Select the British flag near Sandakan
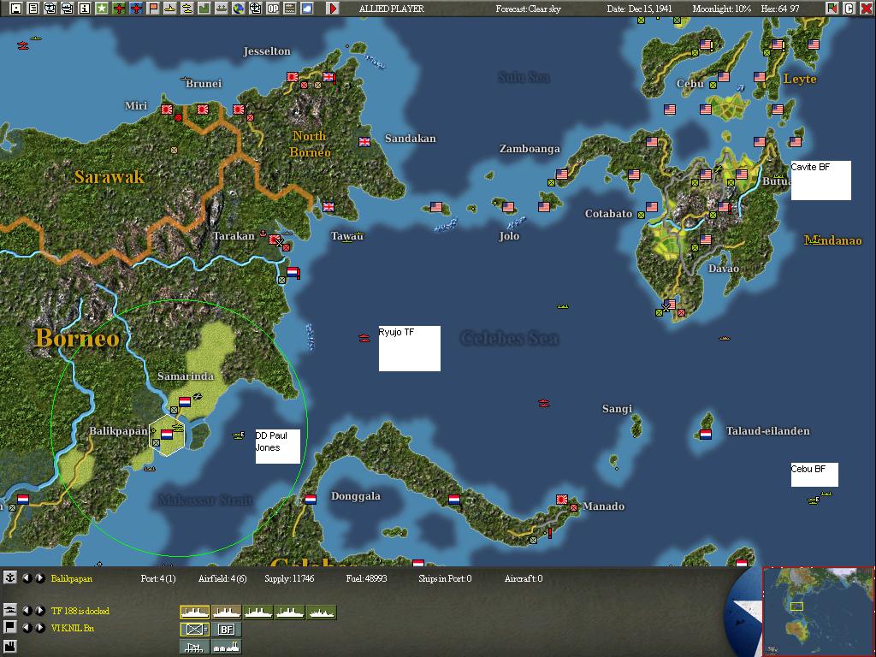Screen dimensions: 876x657 coord(364,142)
